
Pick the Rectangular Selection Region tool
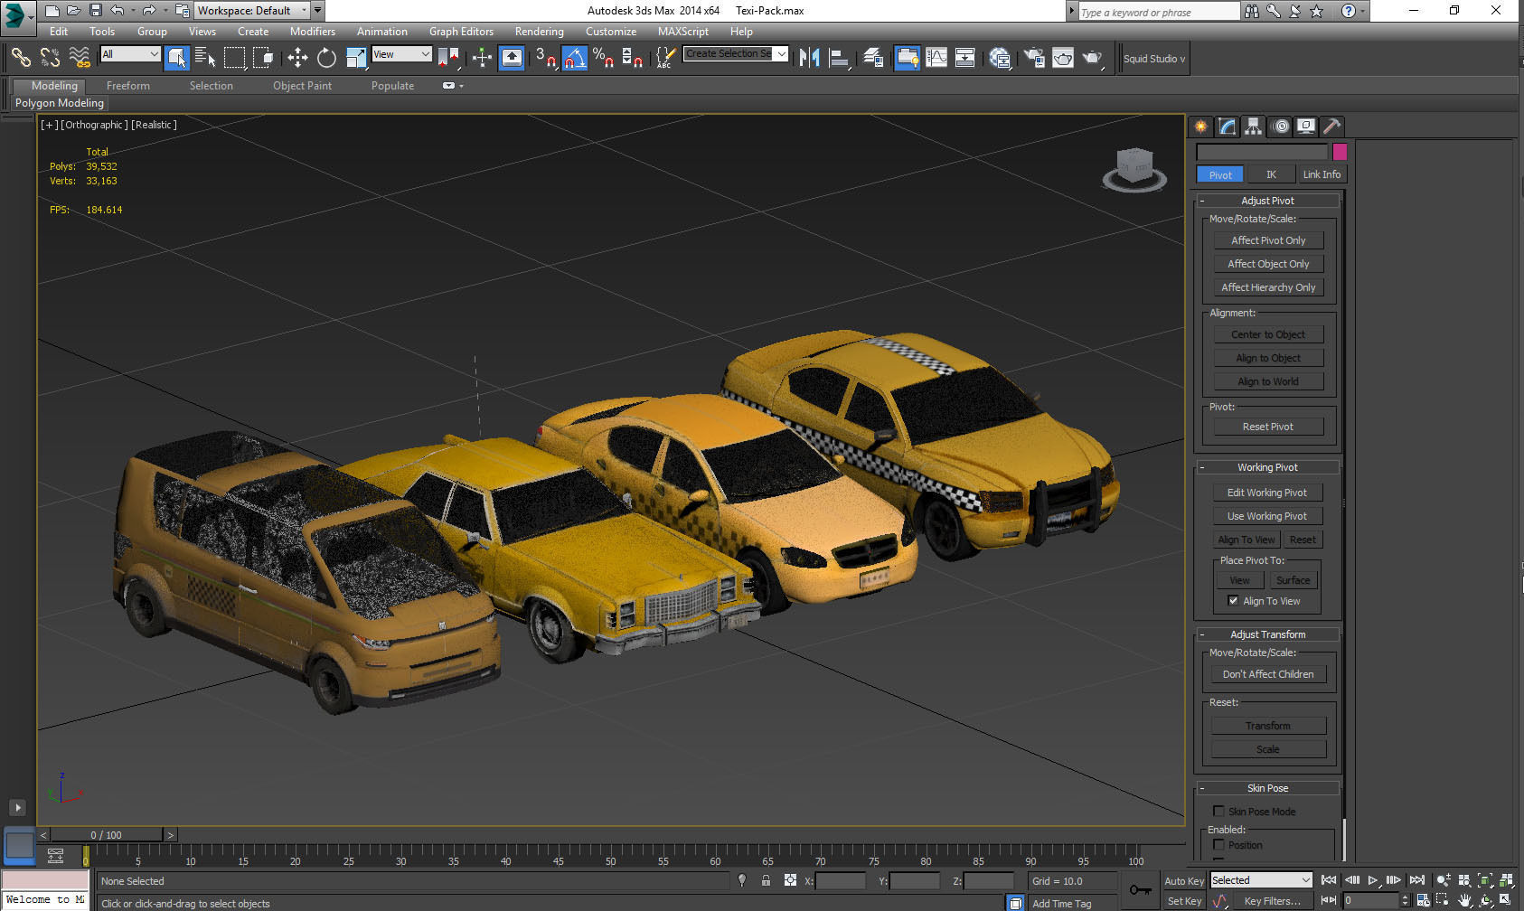point(234,58)
